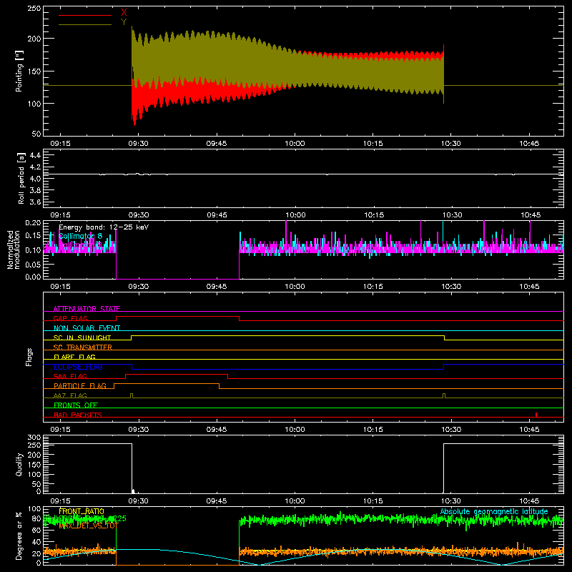Click 09:15 time label under Flags panel
This screenshot has height=572, width=572.
click(60, 430)
